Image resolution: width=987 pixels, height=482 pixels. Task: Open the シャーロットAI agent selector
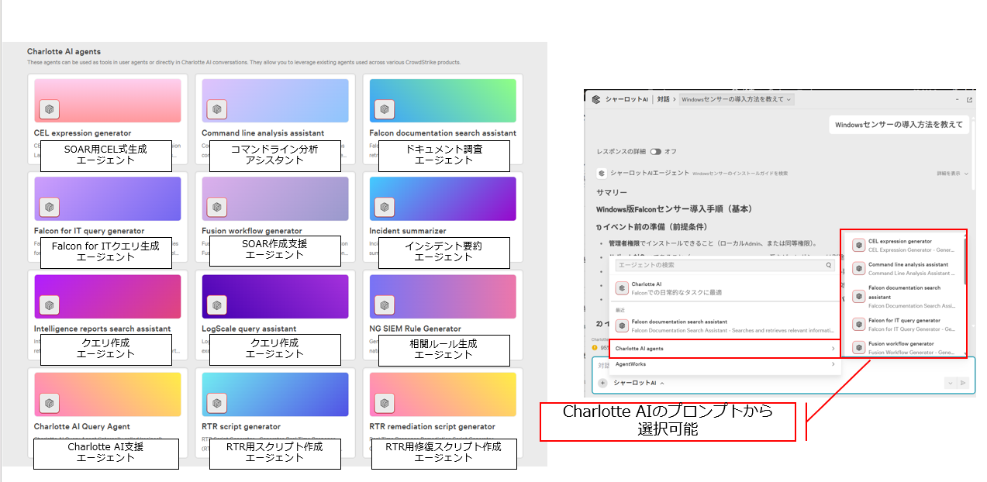pyautogui.click(x=639, y=383)
